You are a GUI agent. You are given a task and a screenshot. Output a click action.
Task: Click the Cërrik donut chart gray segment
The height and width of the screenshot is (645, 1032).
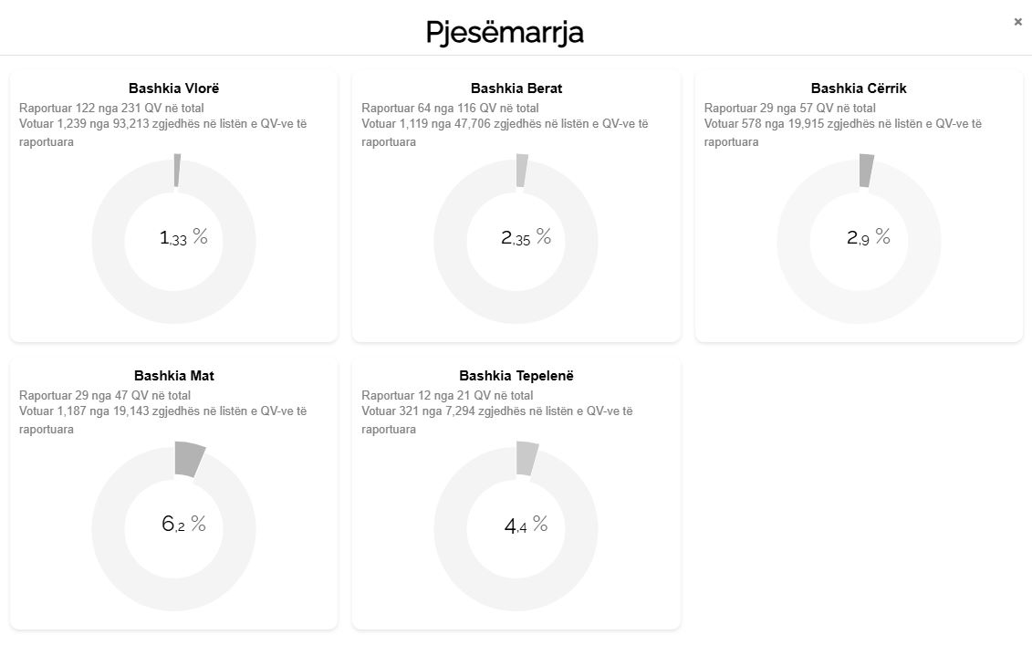(866, 171)
